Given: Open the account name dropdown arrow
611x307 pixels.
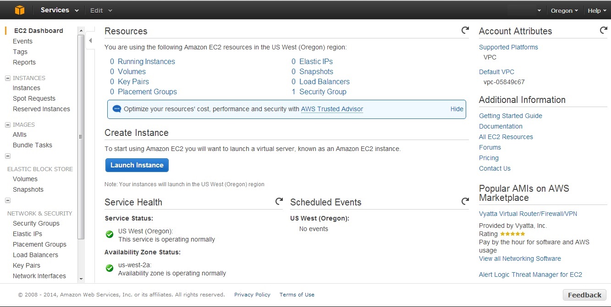Looking at the screenshot, I should [x=539, y=11].
